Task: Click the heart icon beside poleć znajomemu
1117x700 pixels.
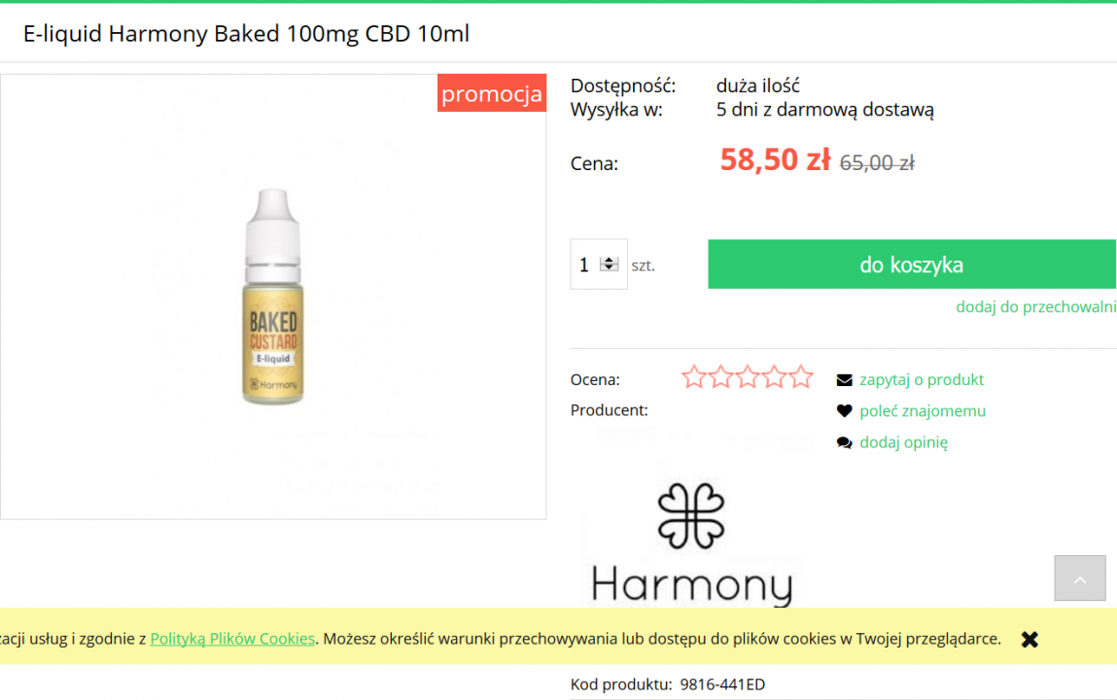Action: point(844,411)
